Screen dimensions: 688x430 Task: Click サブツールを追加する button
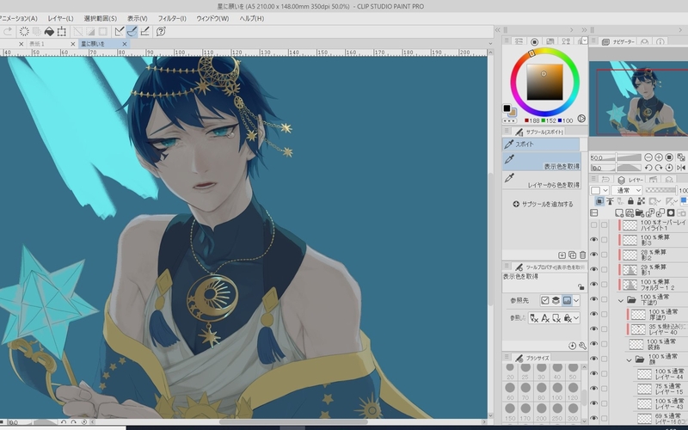[543, 204]
